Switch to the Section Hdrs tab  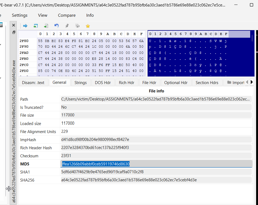click(207, 83)
